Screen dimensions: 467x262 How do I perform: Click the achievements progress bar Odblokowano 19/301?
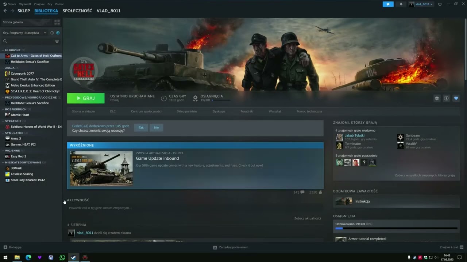396,229
